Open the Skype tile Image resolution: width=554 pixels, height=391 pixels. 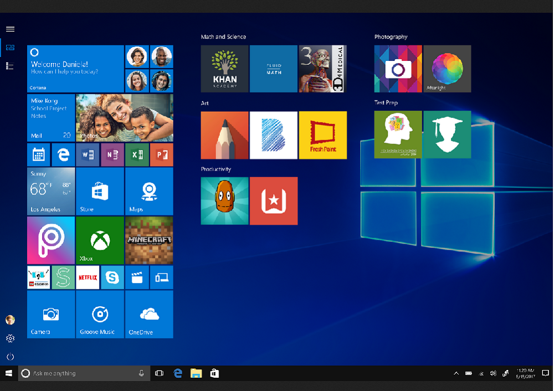tap(112, 277)
